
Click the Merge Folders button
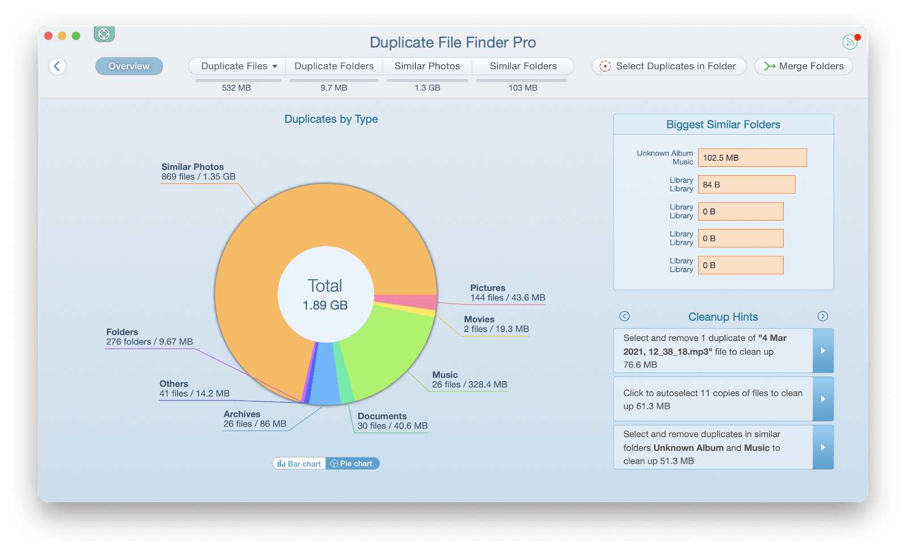[804, 66]
